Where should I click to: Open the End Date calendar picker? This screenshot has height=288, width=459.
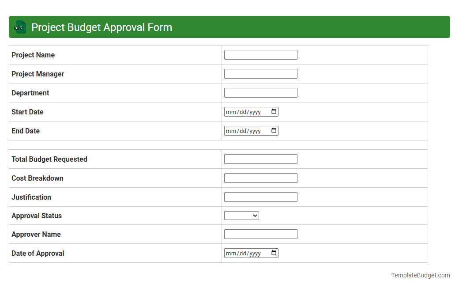tap(275, 131)
